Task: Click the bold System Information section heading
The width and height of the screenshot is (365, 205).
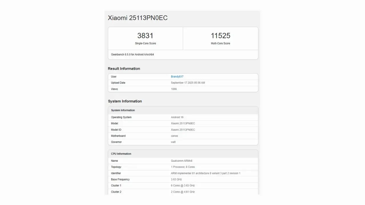Action: tap(125, 101)
